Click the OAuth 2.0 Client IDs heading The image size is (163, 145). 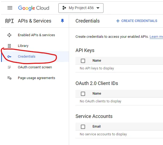97,83
